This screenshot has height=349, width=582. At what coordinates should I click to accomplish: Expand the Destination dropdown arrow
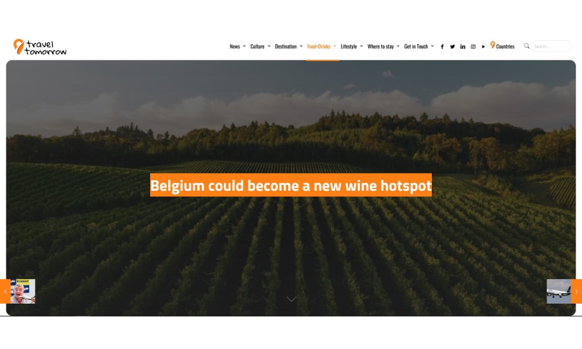(x=301, y=47)
